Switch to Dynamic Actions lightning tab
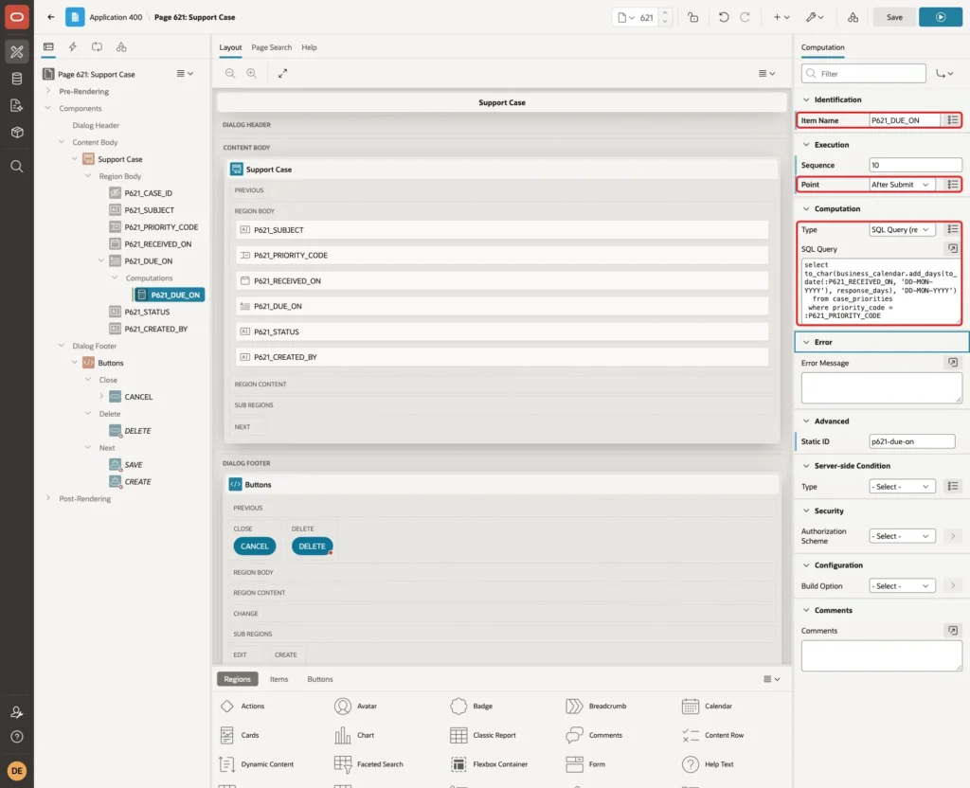Viewport: 970px width, 788px height. point(72,47)
